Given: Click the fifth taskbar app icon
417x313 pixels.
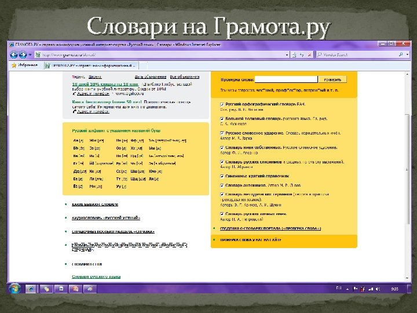Looking at the screenshot, I should 90,289.
